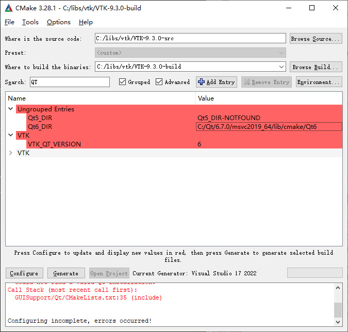The width and height of the screenshot is (348, 332).
Task: Collapse the Ungrouped Entries group
Action: [10, 109]
